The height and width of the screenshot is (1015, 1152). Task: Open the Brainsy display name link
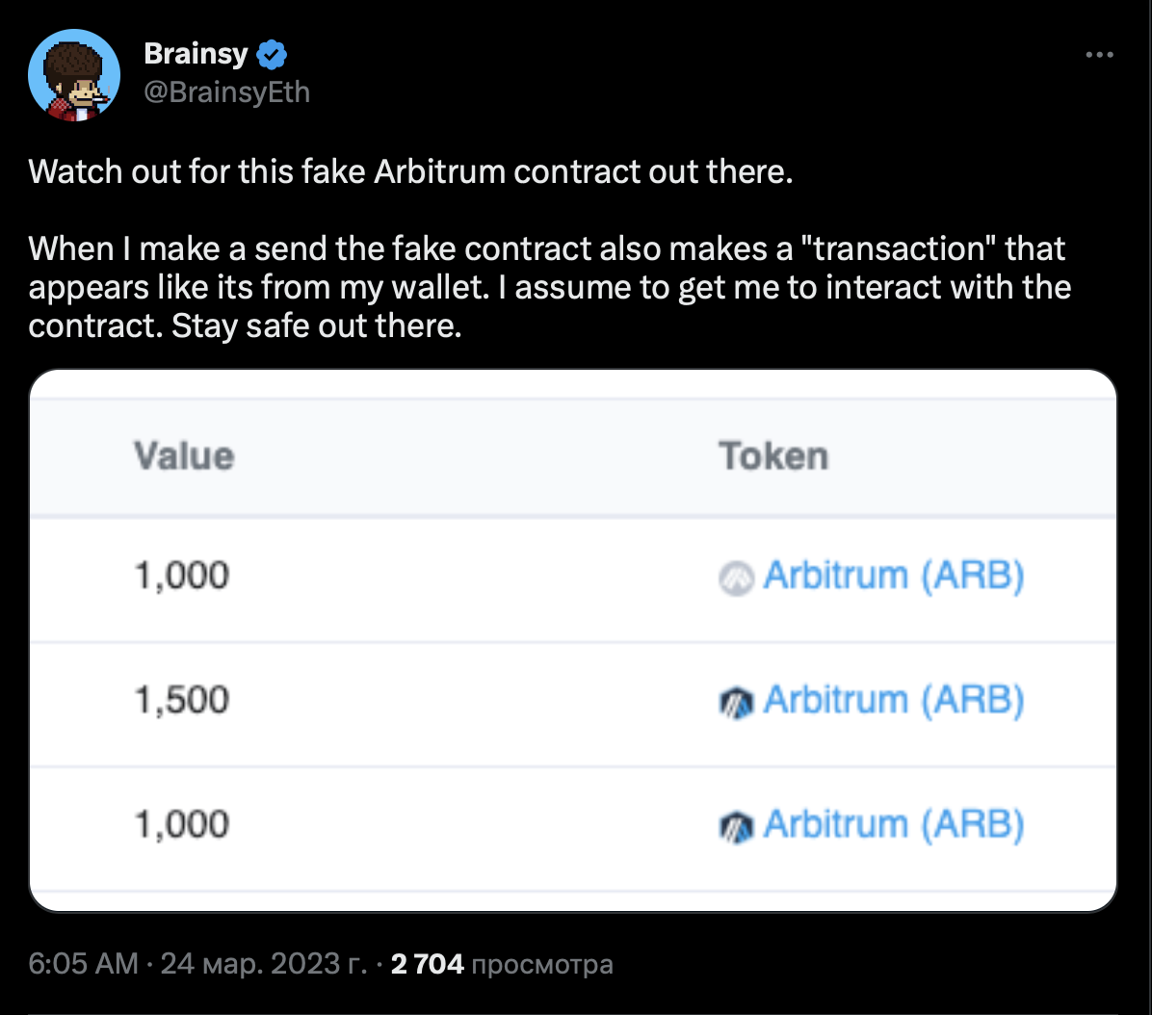click(196, 55)
